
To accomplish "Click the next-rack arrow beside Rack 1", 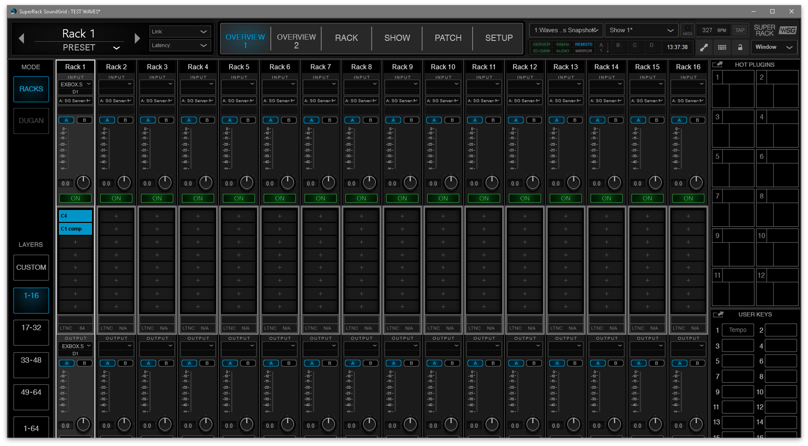I will (x=137, y=38).
